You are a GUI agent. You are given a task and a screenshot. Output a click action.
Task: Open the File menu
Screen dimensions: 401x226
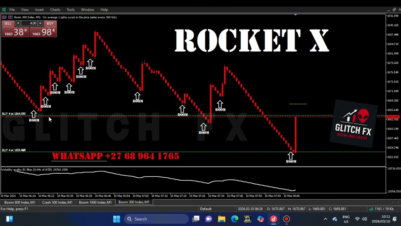pos(12,10)
